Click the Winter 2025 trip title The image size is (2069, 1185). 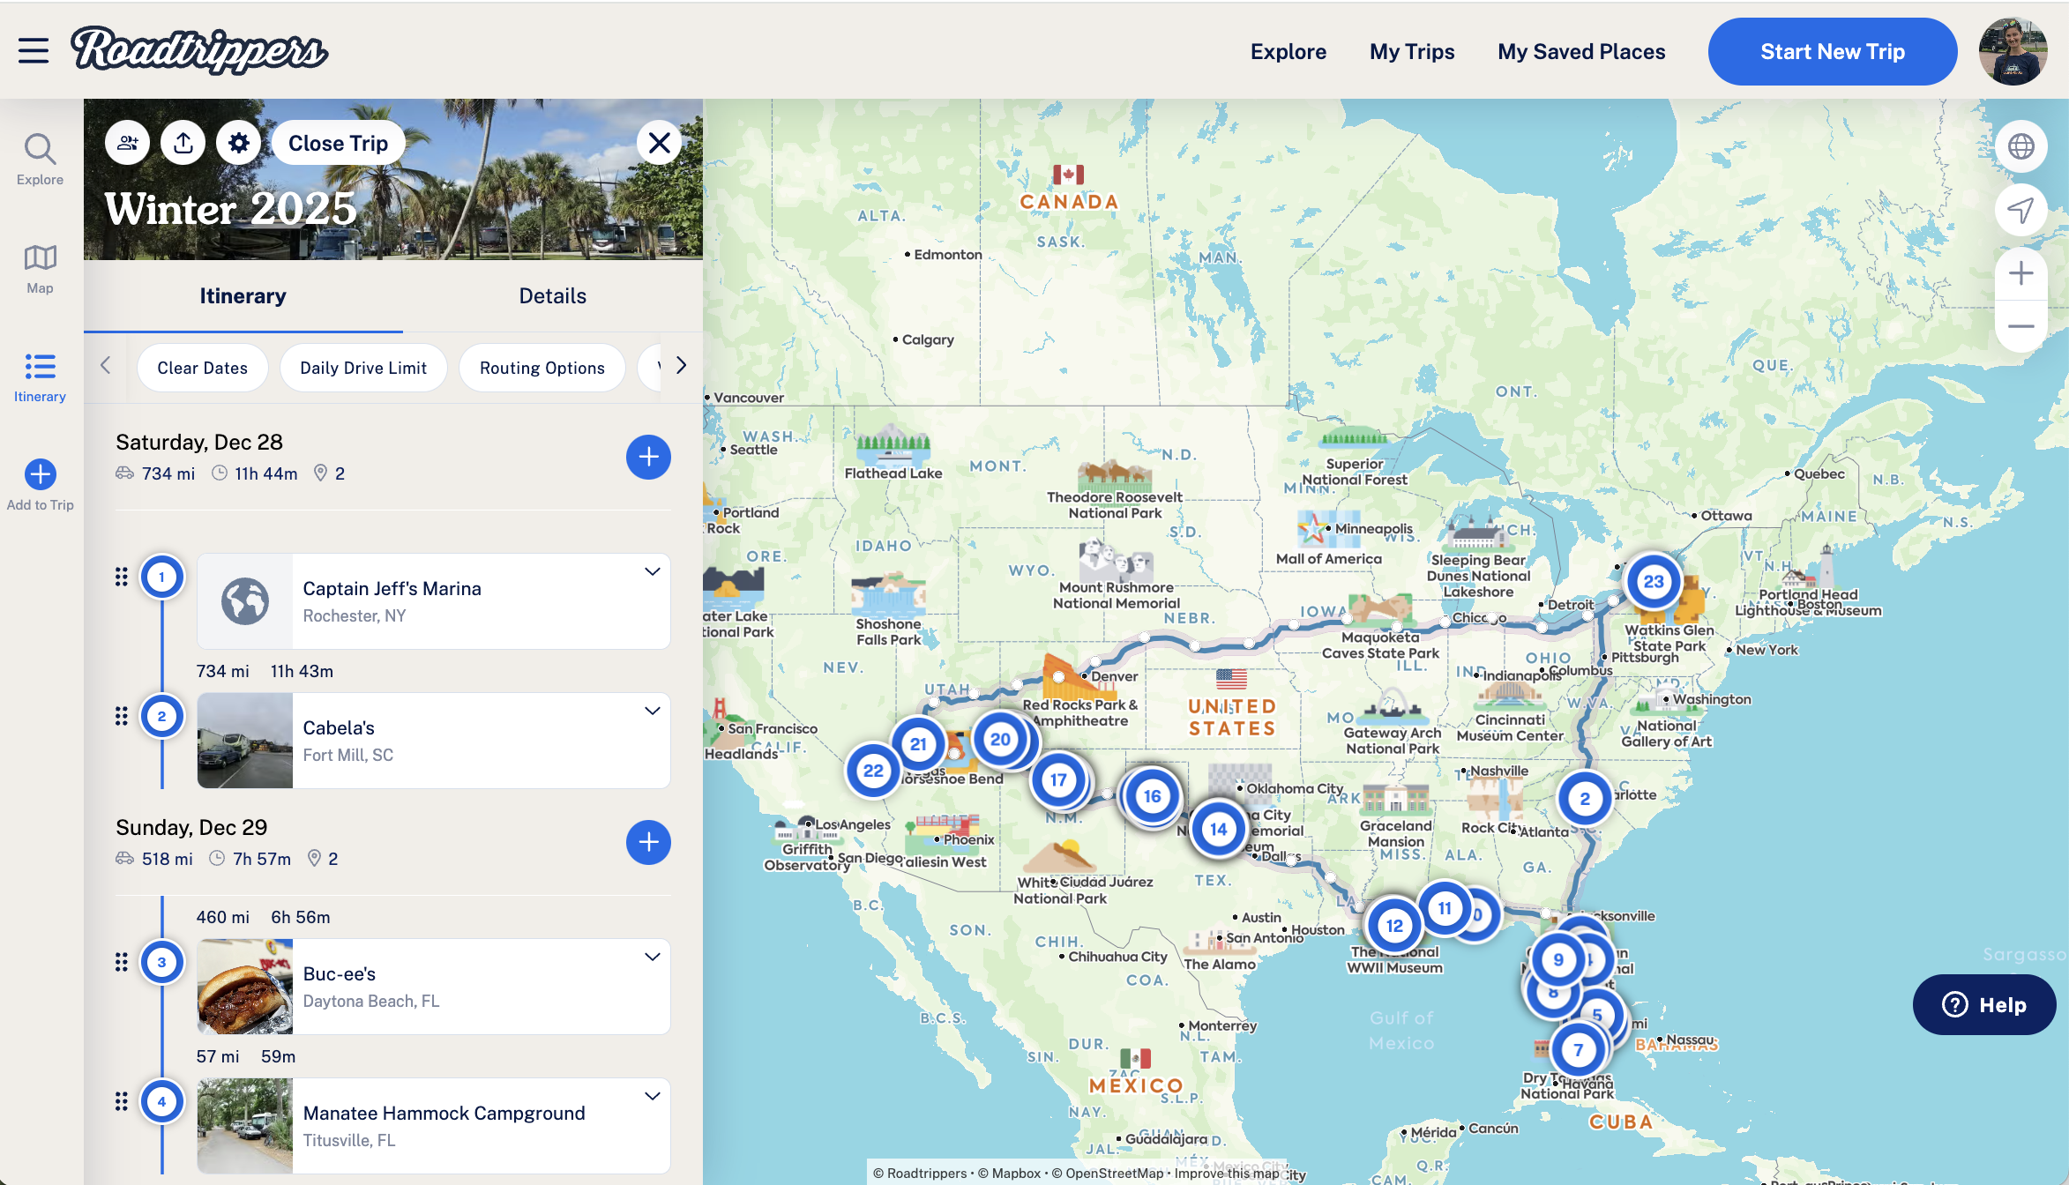coord(231,209)
